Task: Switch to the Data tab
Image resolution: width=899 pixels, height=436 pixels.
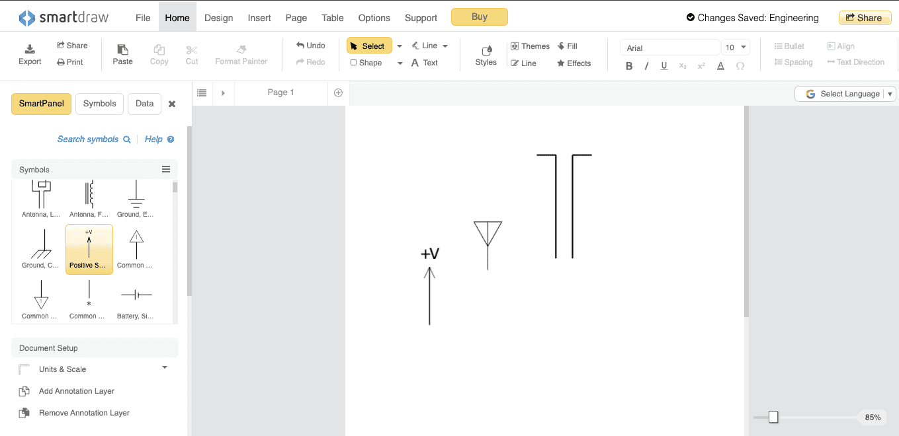Action: [144, 104]
